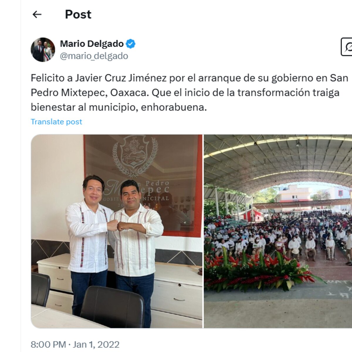
Task: Click the municipal coat of arms in left photo
Action: pos(134,156)
